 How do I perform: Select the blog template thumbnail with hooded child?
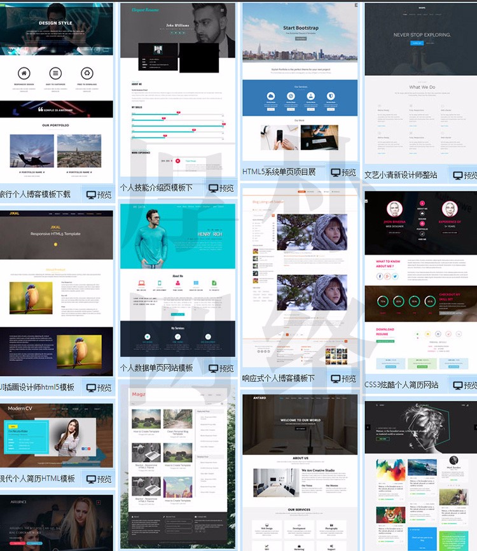point(300,277)
